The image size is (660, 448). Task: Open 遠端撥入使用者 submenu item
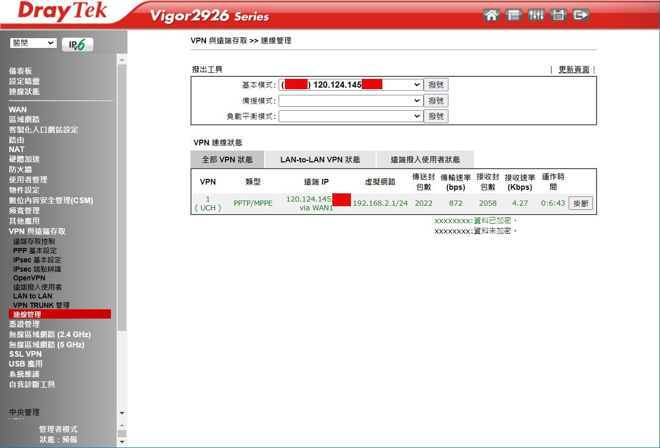[38, 287]
